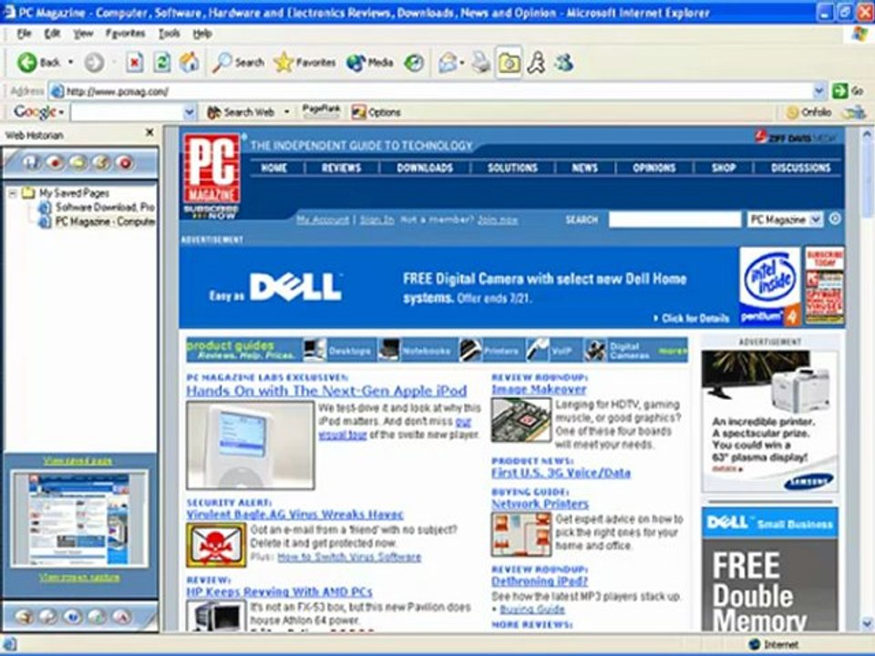Close the Web Historian side panel
This screenshot has width=875, height=656.
(x=149, y=132)
